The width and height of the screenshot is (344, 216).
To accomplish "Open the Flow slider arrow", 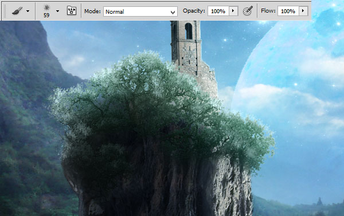I will pyautogui.click(x=303, y=11).
